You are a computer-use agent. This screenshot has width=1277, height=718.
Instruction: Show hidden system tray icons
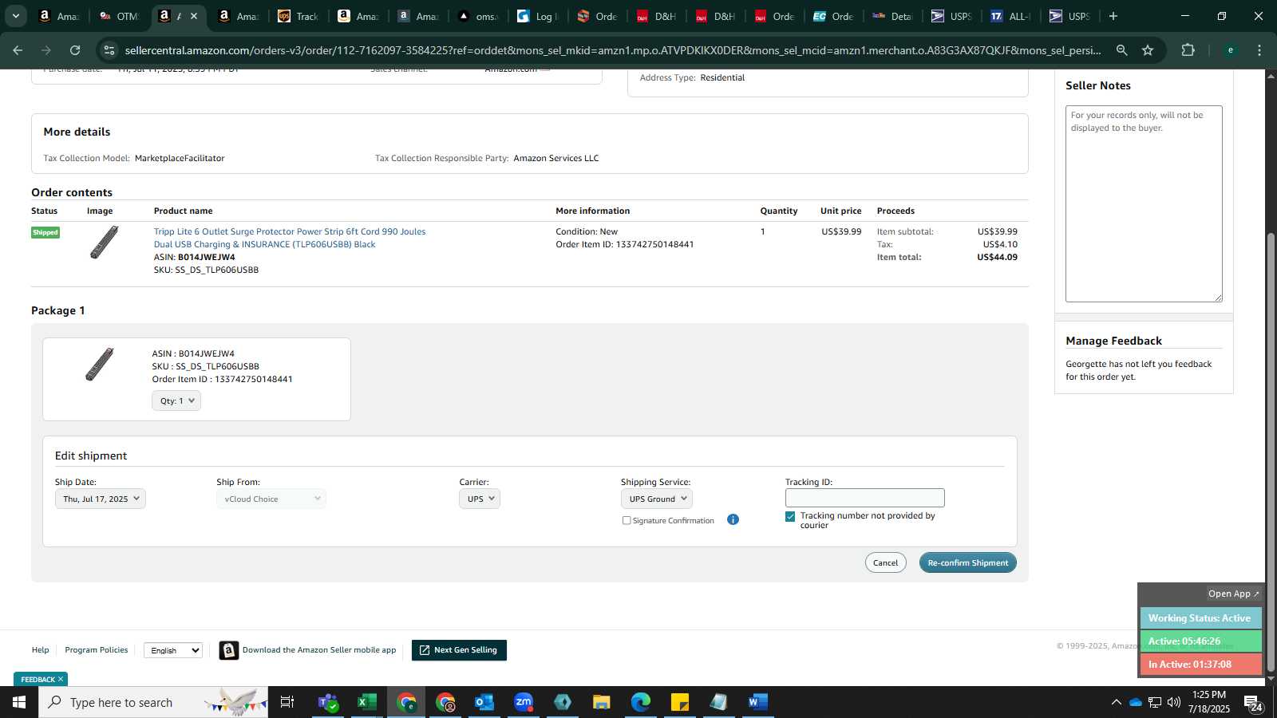click(x=1116, y=702)
